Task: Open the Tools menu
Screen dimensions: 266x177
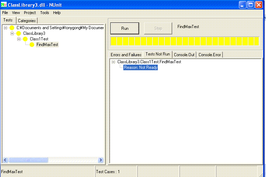Action: 45,13
